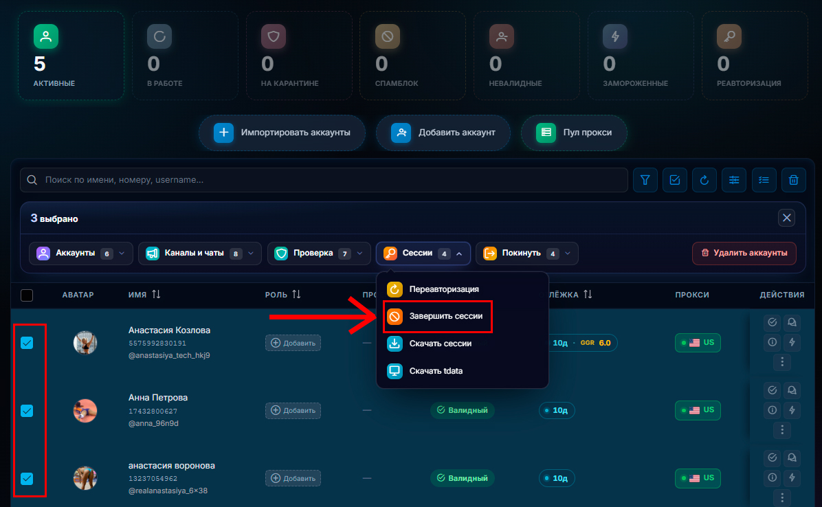Refresh the account list with the reload icon
This screenshot has height=507, width=822.
[704, 180]
